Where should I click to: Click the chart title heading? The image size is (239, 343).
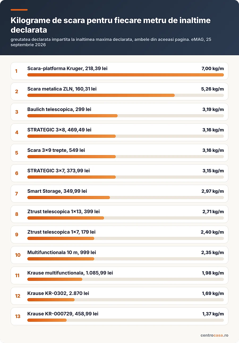pyautogui.click(x=110, y=25)
